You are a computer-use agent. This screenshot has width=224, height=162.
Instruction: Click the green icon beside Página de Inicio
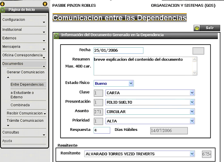pos(3,10)
